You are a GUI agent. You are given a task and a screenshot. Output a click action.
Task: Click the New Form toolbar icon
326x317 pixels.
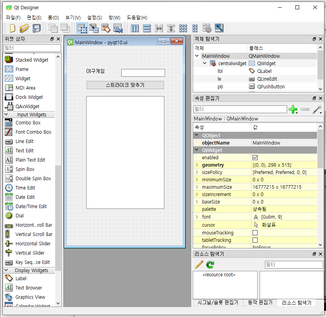point(12,28)
